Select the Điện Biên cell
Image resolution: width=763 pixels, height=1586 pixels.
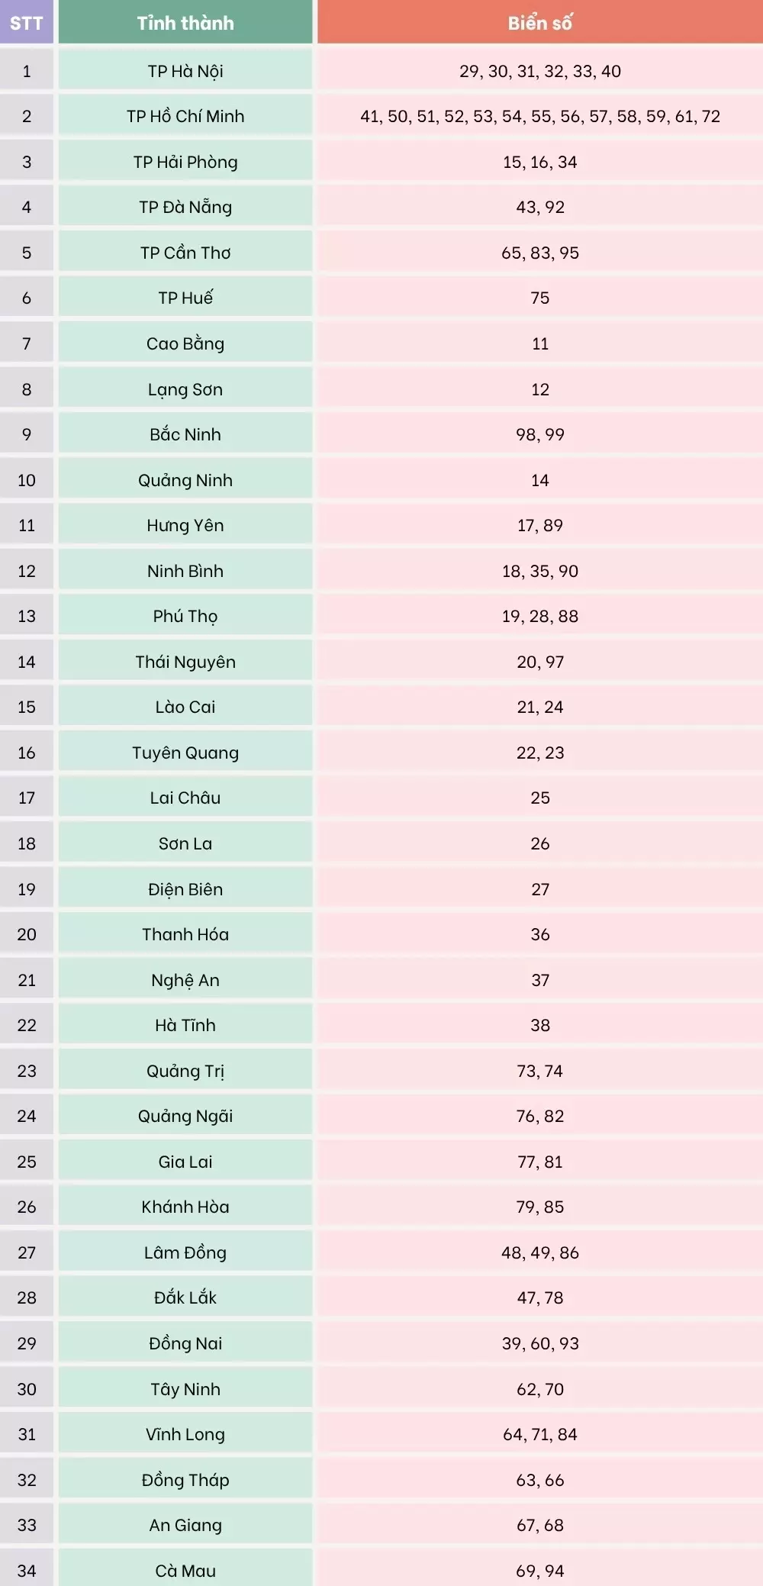coord(185,889)
